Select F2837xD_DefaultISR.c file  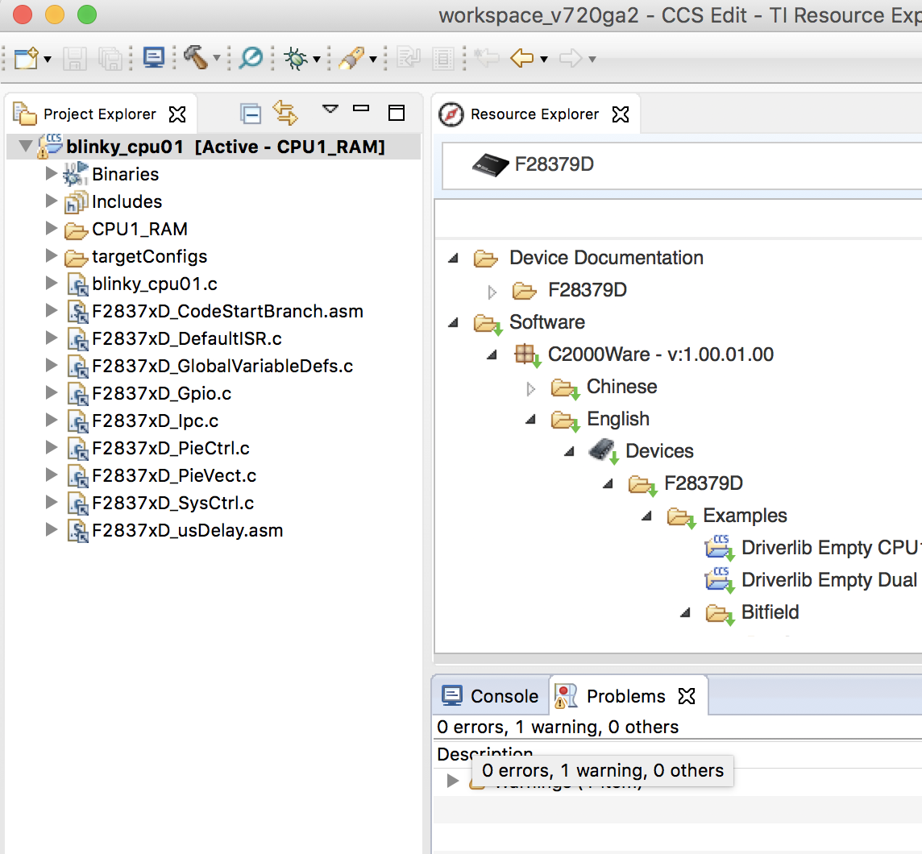pos(187,338)
